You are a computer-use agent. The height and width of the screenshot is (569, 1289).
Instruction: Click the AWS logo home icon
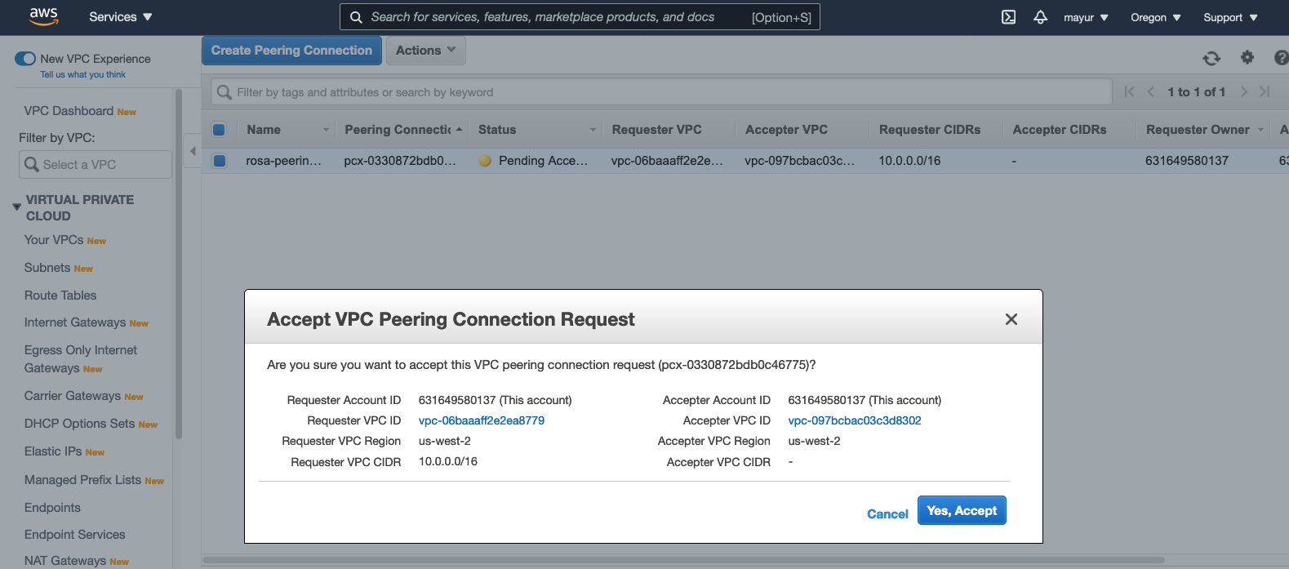click(x=43, y=16)
